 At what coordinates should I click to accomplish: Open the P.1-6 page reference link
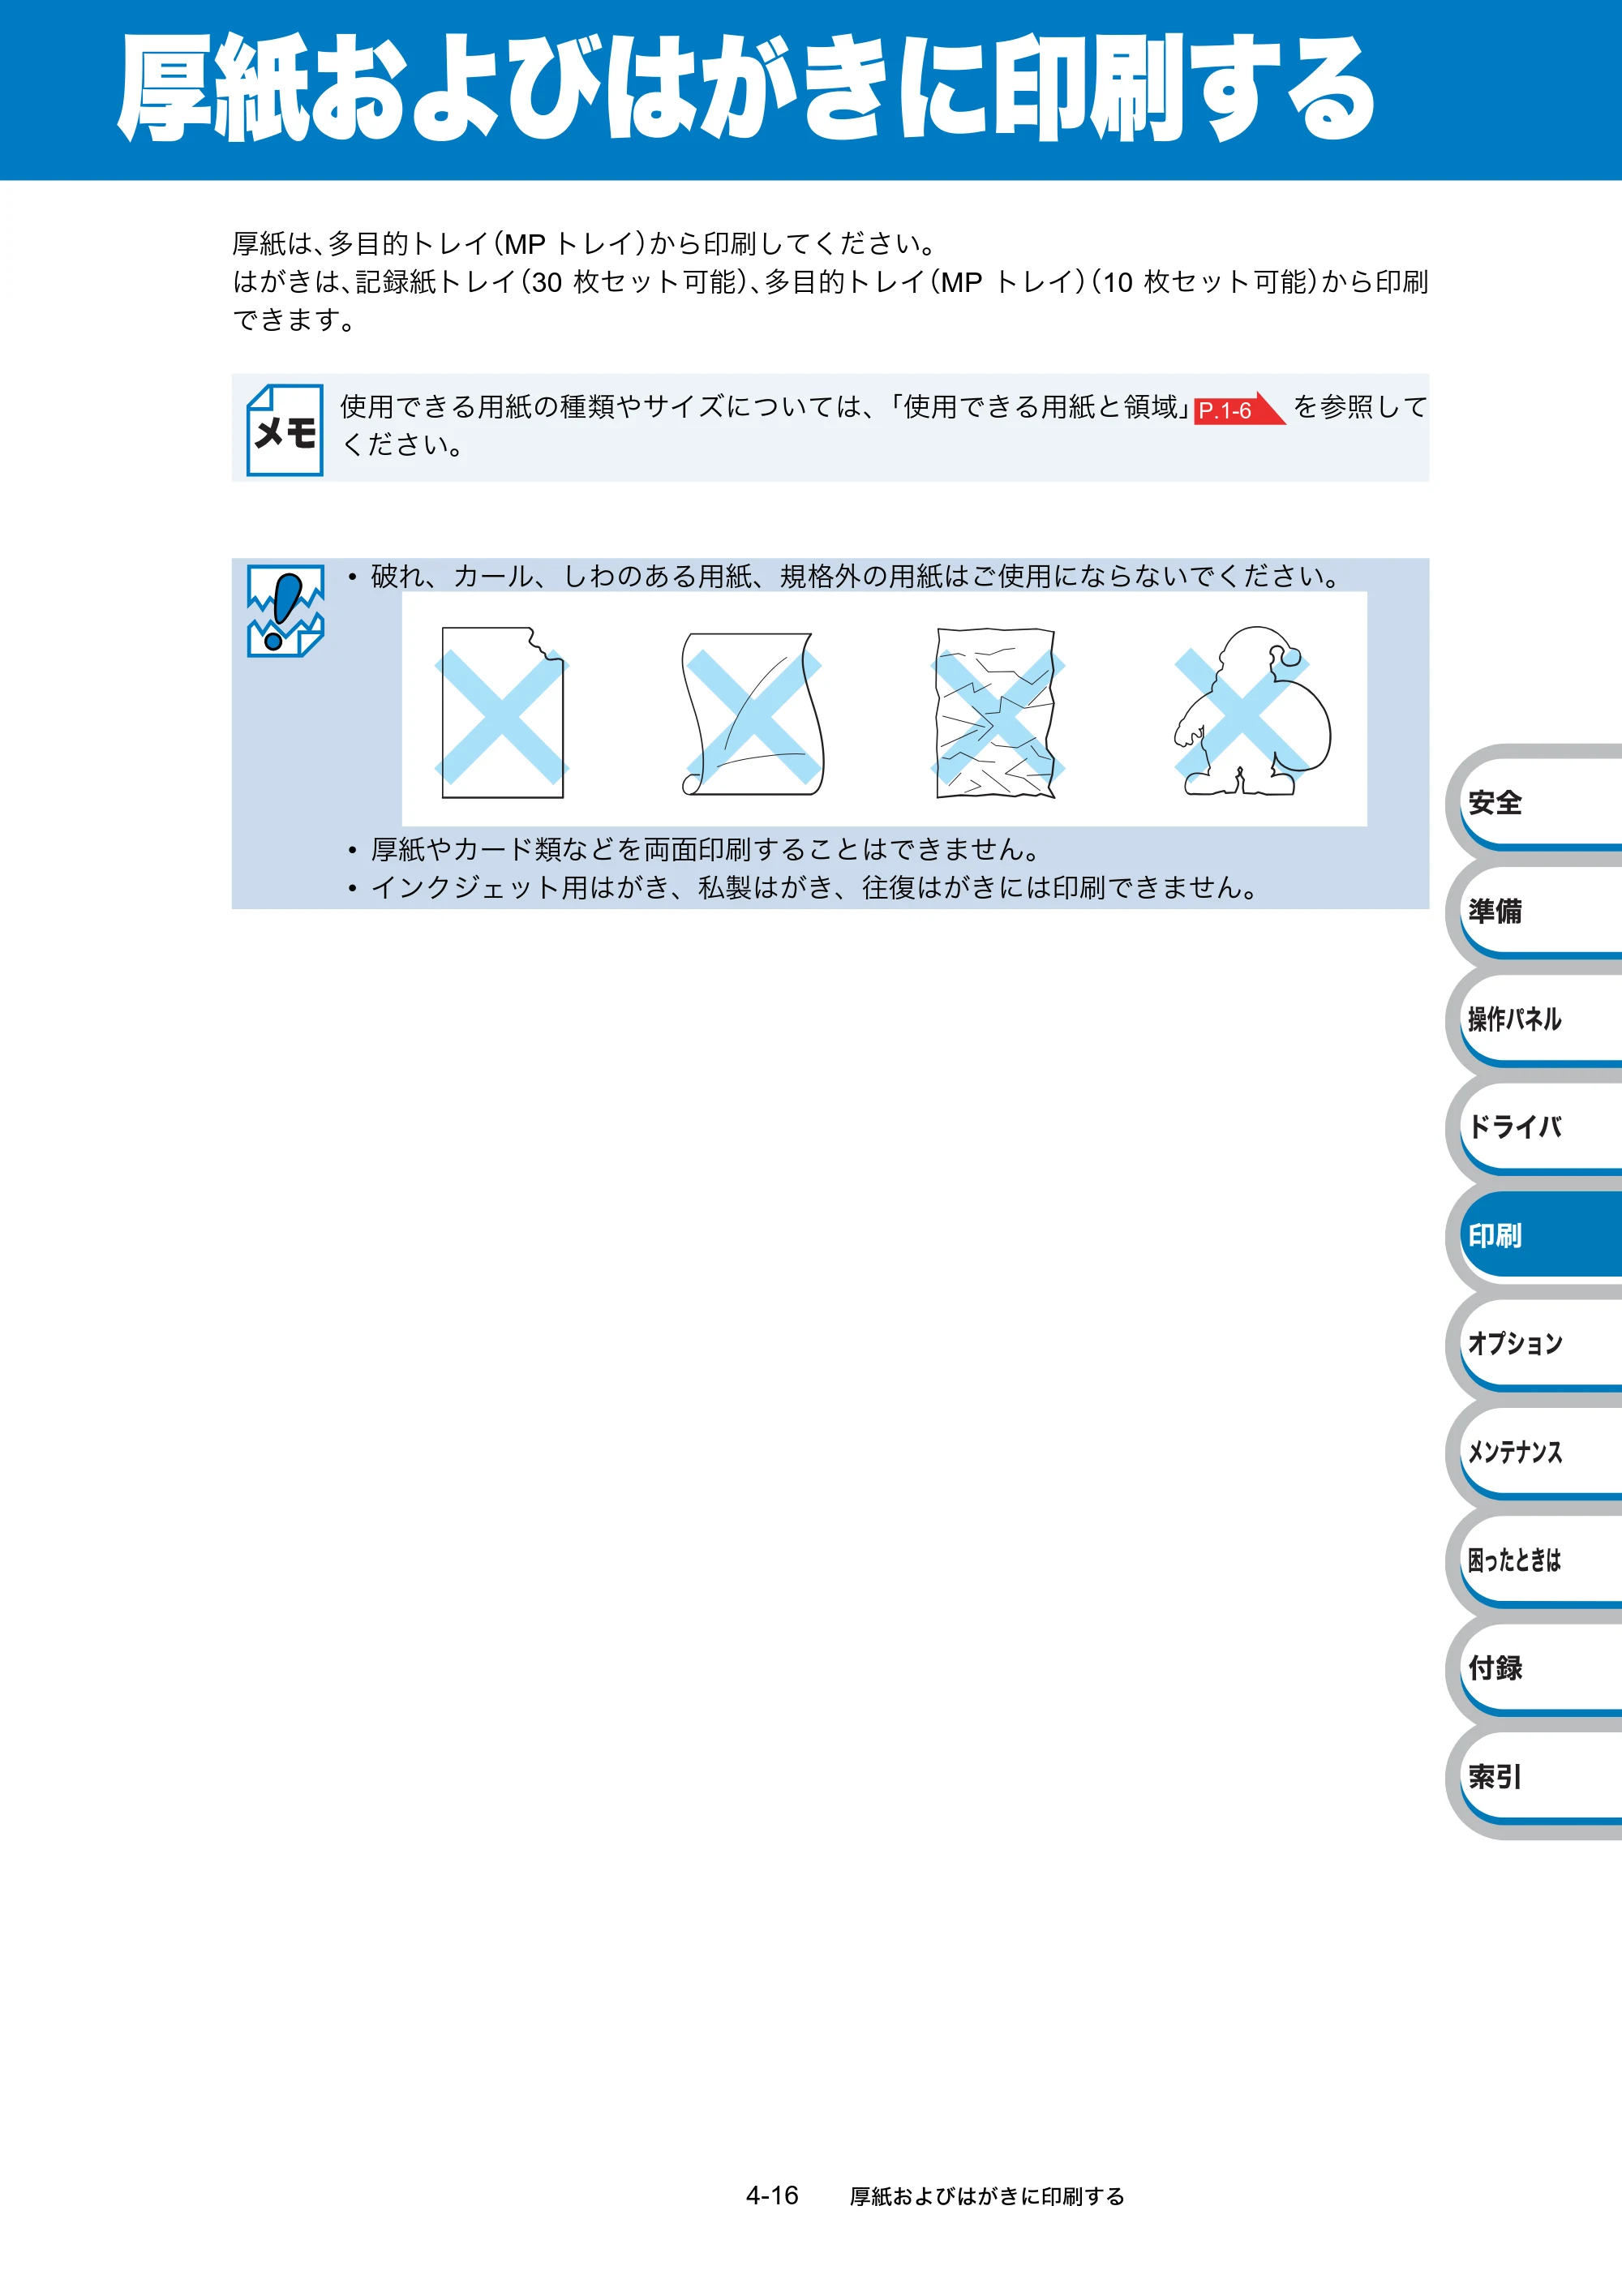coord(1239,409)
